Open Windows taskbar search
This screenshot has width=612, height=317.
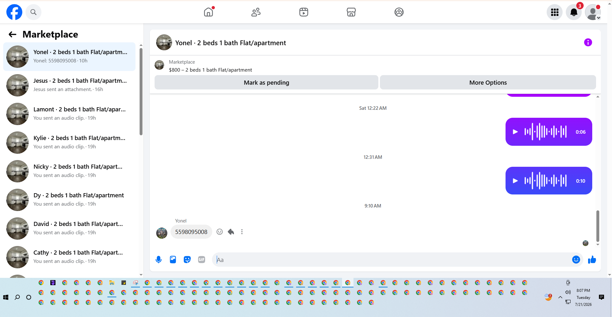[x=17, y=297]
